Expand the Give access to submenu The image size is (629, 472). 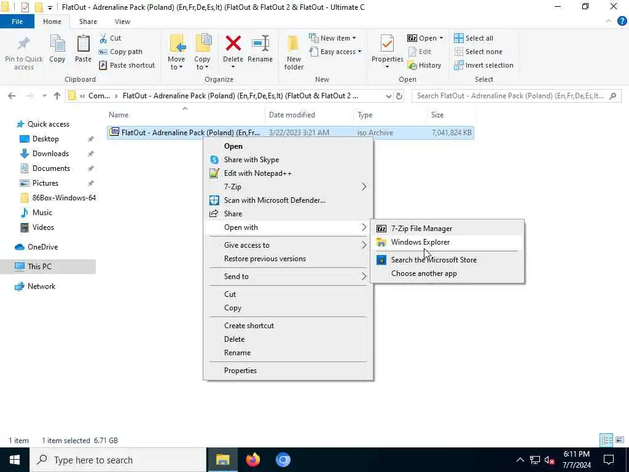tap(288, 245)
